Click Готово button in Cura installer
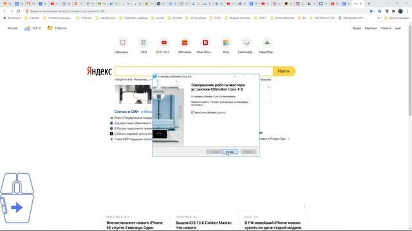This screenshot has height=231, width=412. (x=230, y=151)
